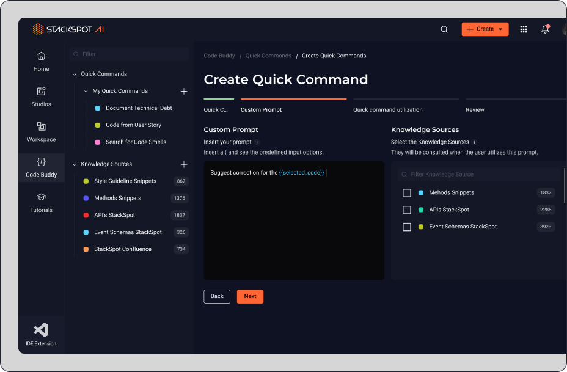567x372 pixels.
Task: Open the Create dropdown button
Action: tap(485, 29)
